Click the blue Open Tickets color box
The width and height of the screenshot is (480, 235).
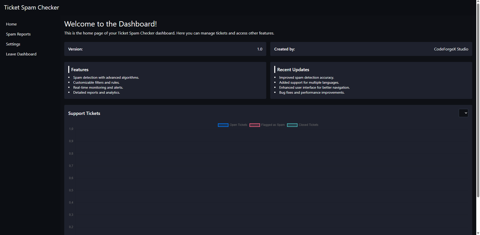223,125
